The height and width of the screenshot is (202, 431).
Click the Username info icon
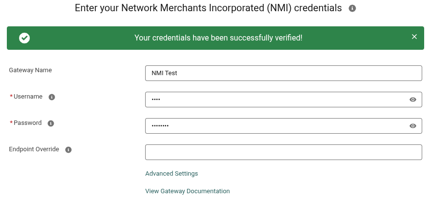[52, 97]
